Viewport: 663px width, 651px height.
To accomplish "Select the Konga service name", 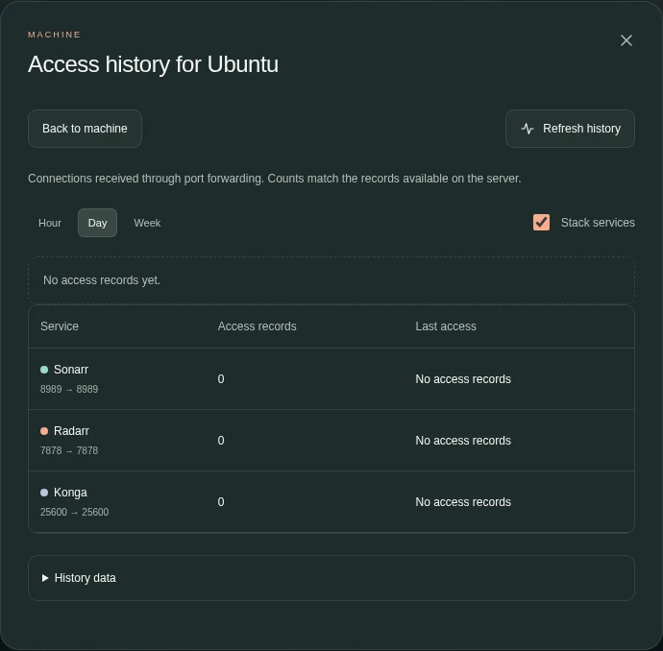I will [x=70, y=493].
